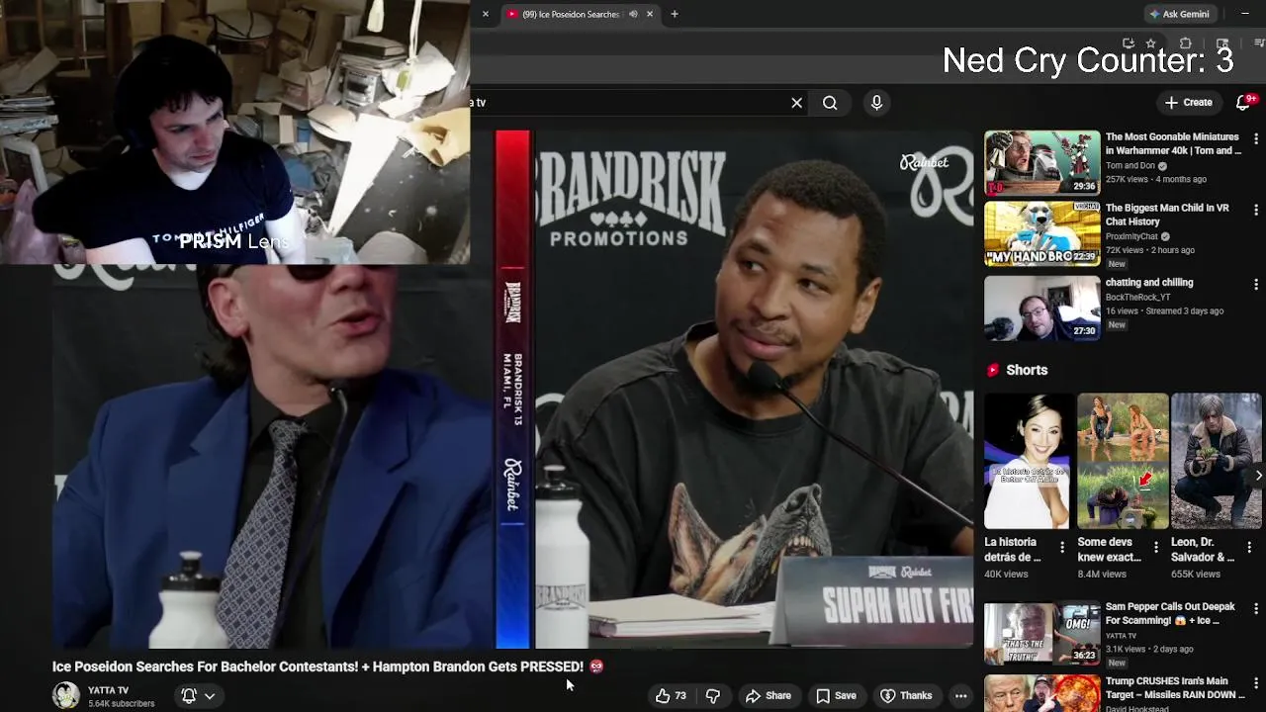Click Sam Pepper Calls Out Deepak title

pos(1170,613)
